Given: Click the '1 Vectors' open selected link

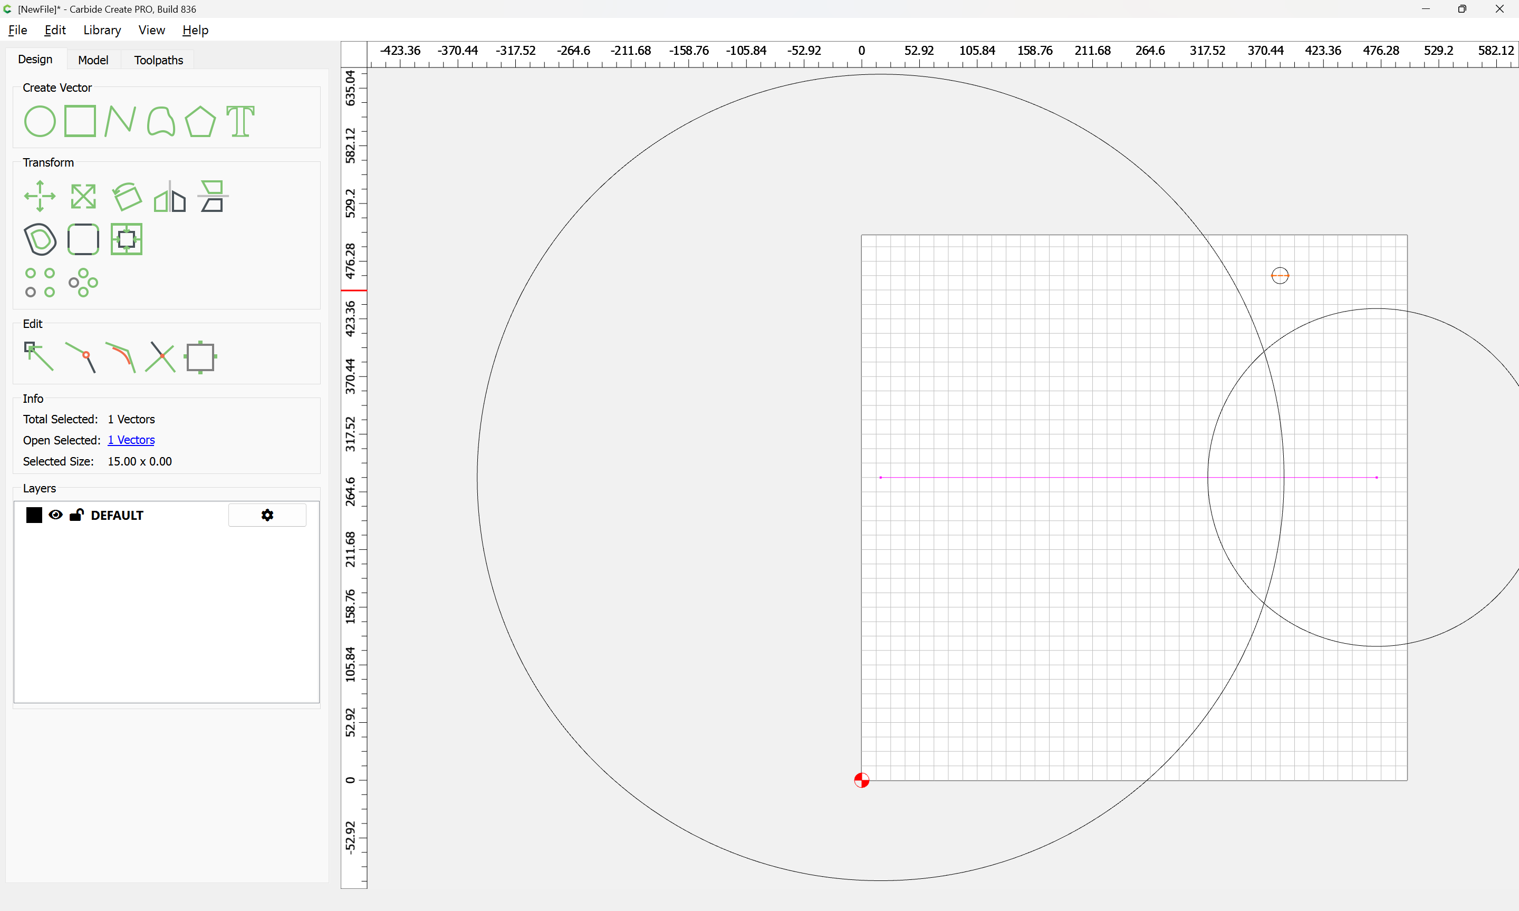Looking at the screenshot, I should [131, 440].
